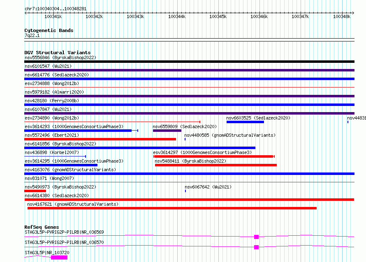Viewport: 366px width, 262px height.
Task: Select the nsv5572496 (Ebert2021) red bar
Action: point(100,139)
